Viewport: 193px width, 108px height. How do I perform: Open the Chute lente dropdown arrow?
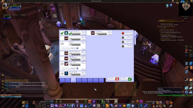[x=77, y=68]
